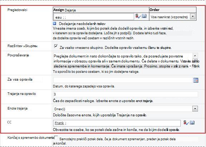
Task: Click the Assign Dejanje people input field
Action: coord(94,17)
